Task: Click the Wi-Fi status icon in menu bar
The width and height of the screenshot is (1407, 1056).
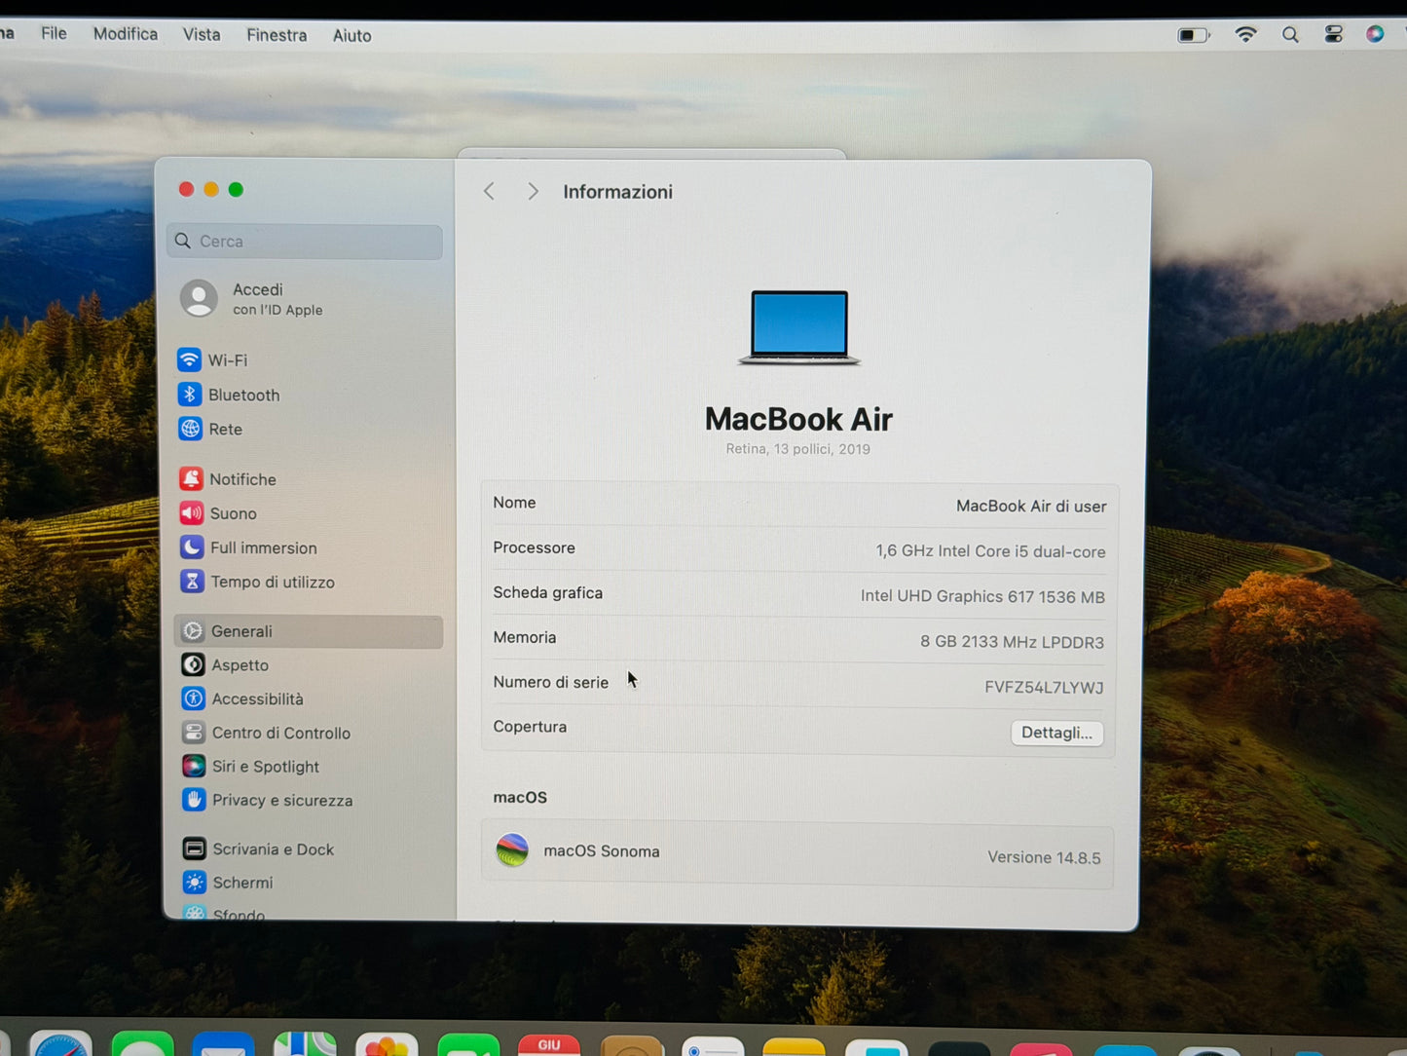Action: click(1245, 35)
